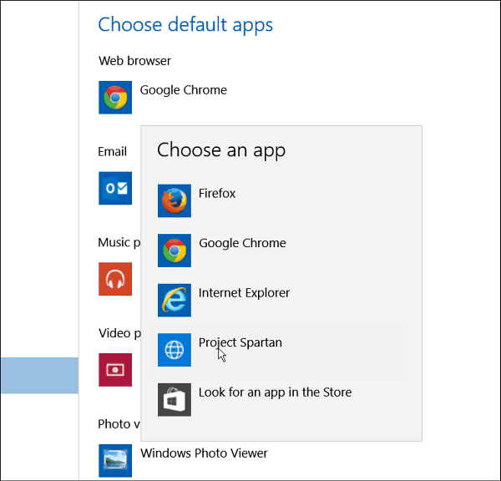This screenshot has width=501, height=481.
Task: Click the highlighted blue sidebar item
Action: [39, 375]
